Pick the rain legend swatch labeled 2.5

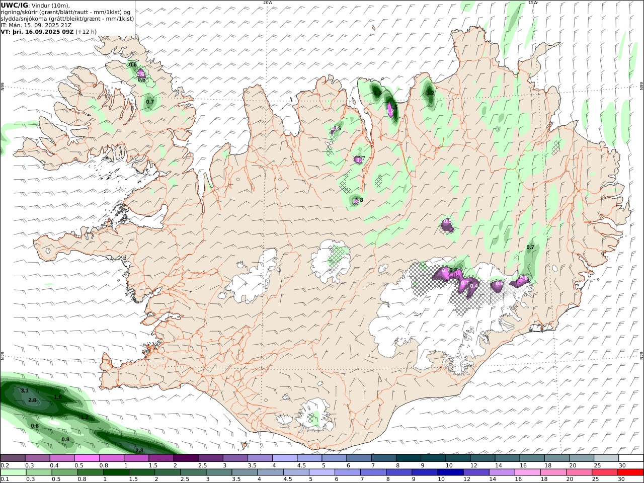(x=193, y=472)
